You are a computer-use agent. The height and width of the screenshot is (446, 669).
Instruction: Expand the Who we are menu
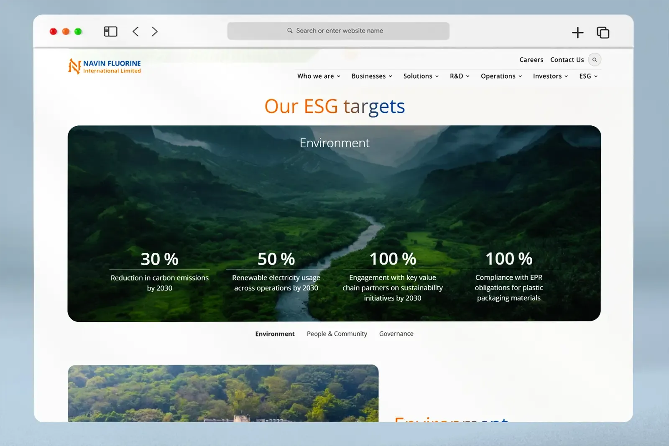[x=319, y=76]
